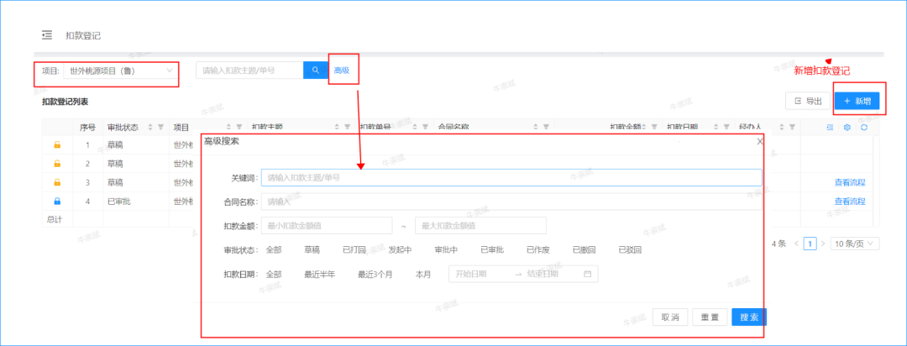The height and width of the screenshot is (346, 907).
Task: Click the 总计 summary row label
Action: tap(55, 219)
